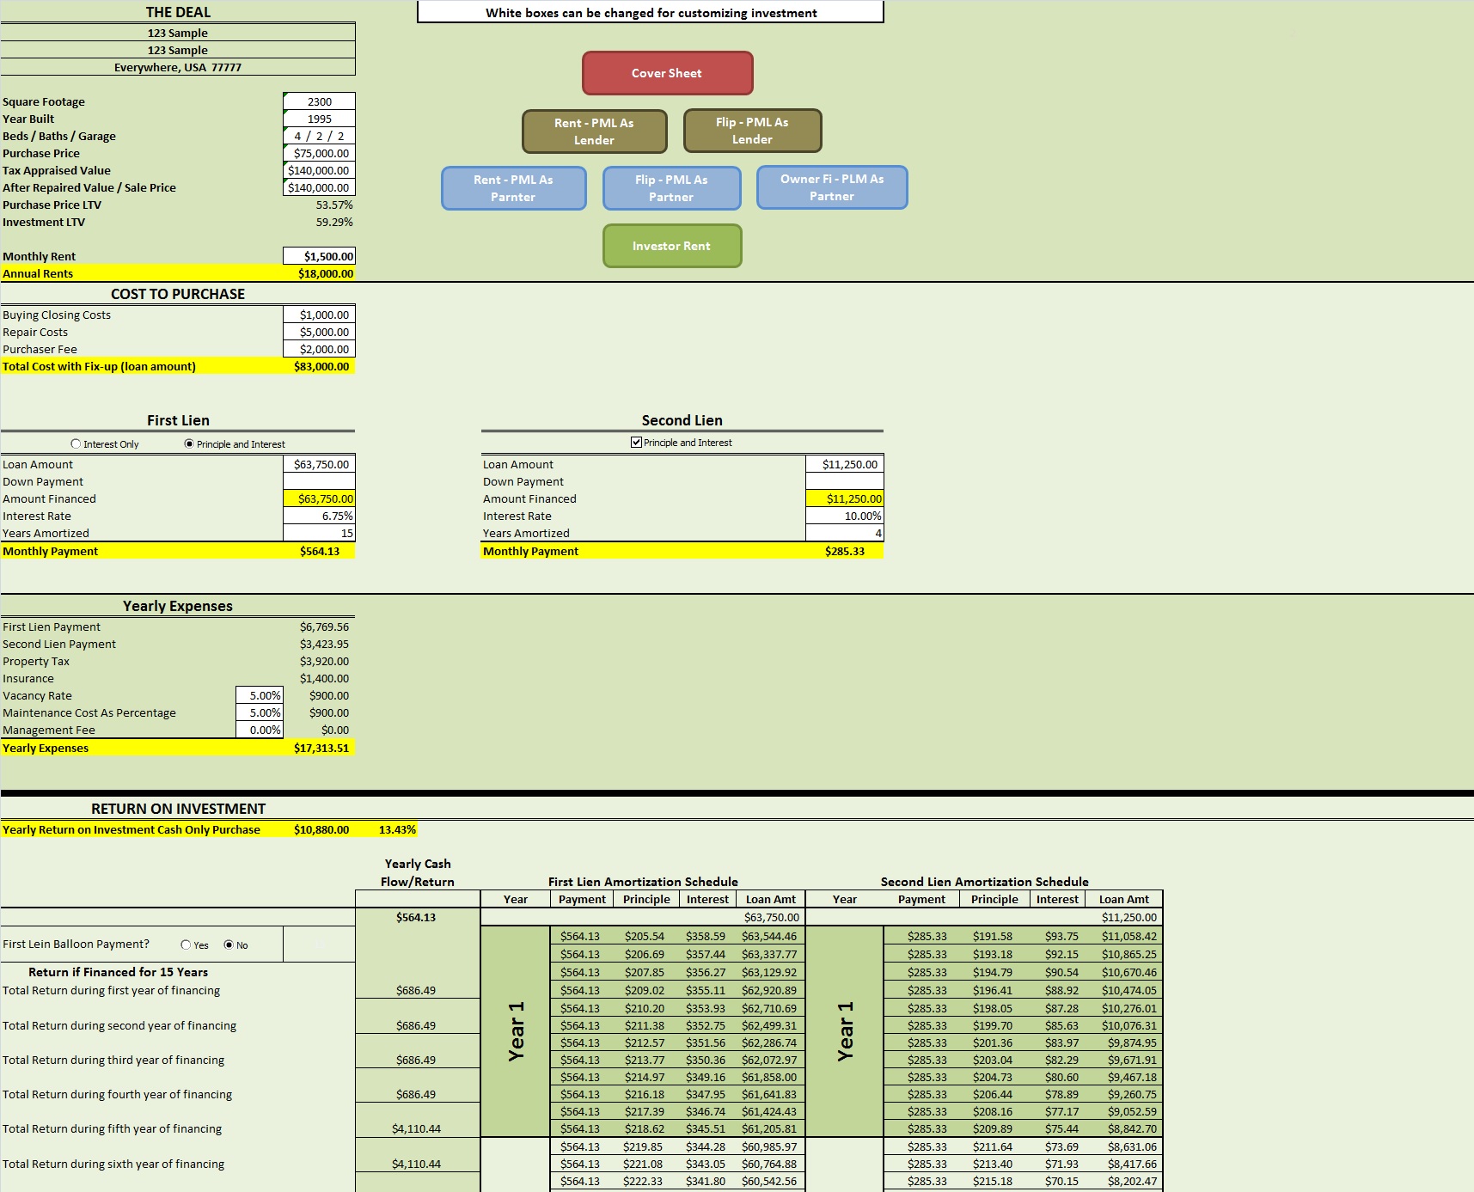Click the Owner Fi - PLM As Partner button
The width and height of the screenshot is (1474, 1192).
831,187
